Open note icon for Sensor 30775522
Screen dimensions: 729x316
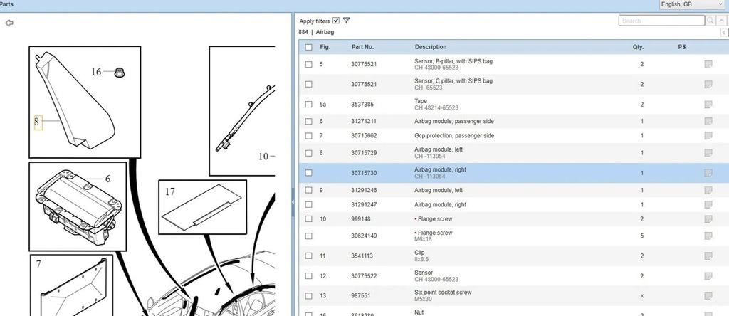point(708,276)
